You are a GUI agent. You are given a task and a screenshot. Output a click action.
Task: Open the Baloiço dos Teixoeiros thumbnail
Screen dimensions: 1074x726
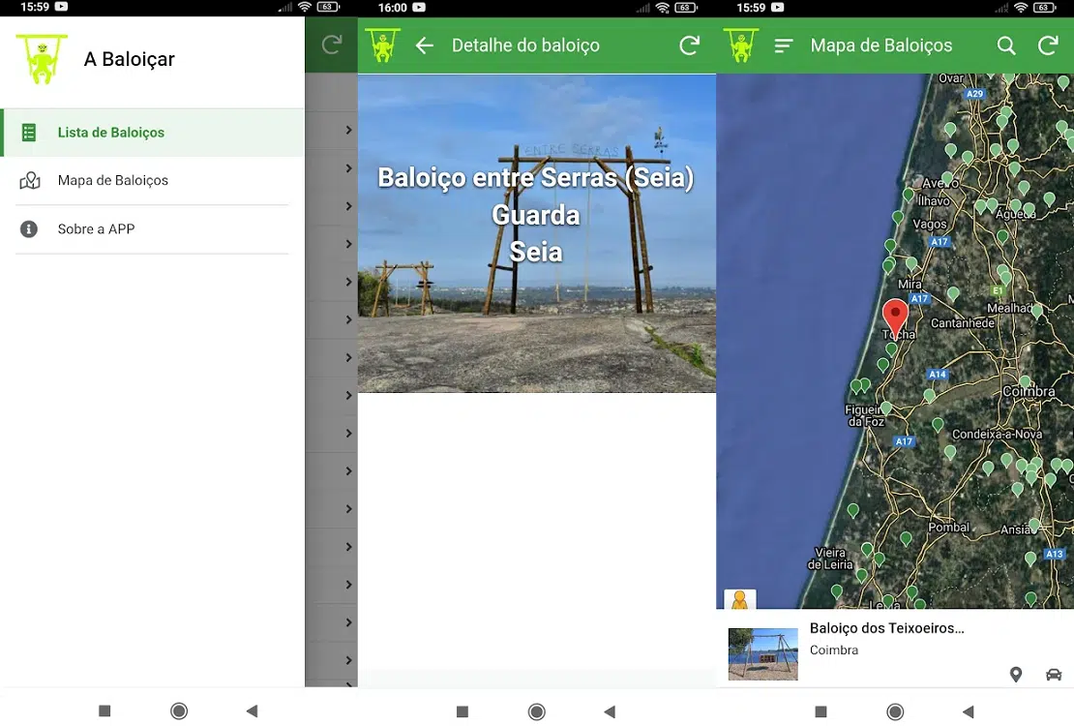tap(762, 653)
